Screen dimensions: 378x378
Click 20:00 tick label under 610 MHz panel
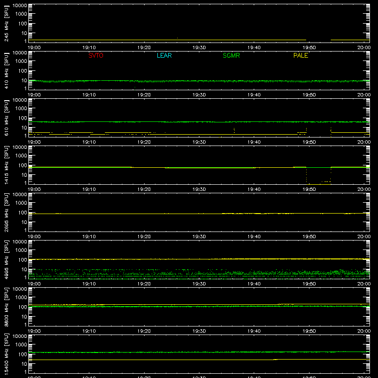pos(364,142)
